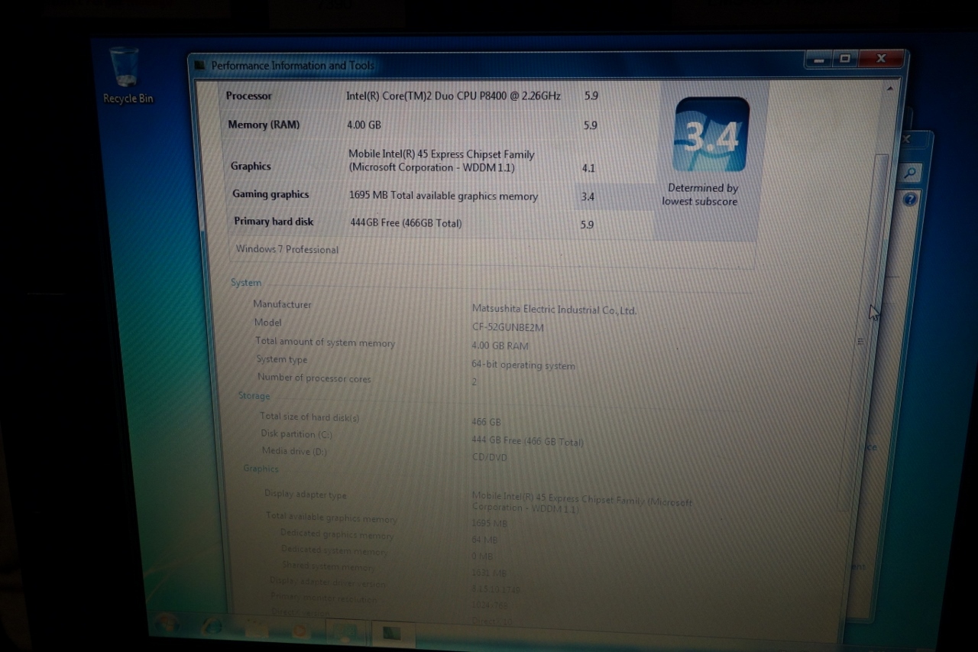Image resolution: width=978 pixels, height=652 pixels.
Task: Launch Internet Explorer from the taskbar
Action: tap(211, 627)
